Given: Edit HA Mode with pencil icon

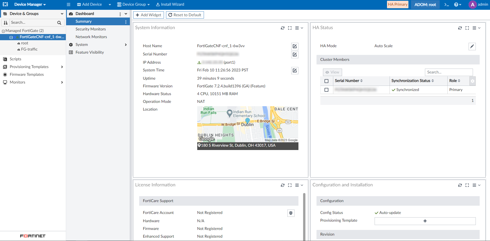Looking at the screenshot, I should point(472,46).
